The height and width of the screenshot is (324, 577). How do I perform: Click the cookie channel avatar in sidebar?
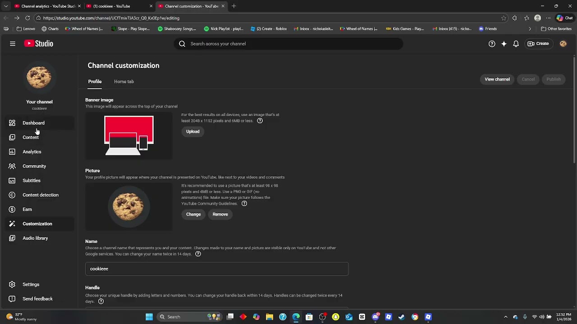(x=39, y=77)
